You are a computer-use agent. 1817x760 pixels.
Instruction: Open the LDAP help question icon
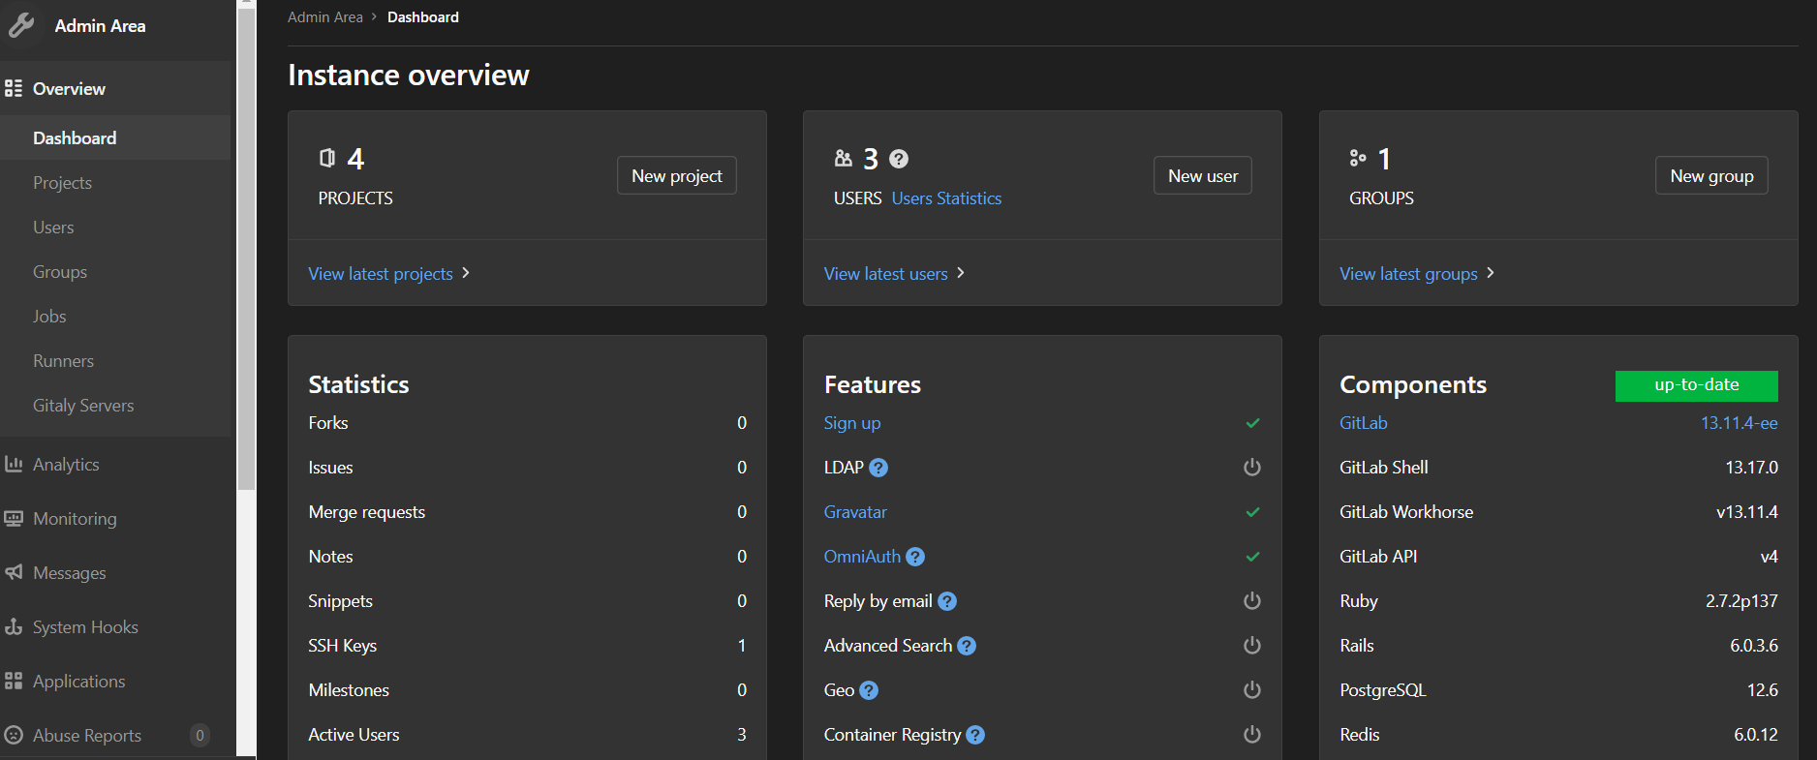pyautogui.click(x=878, y=468)
